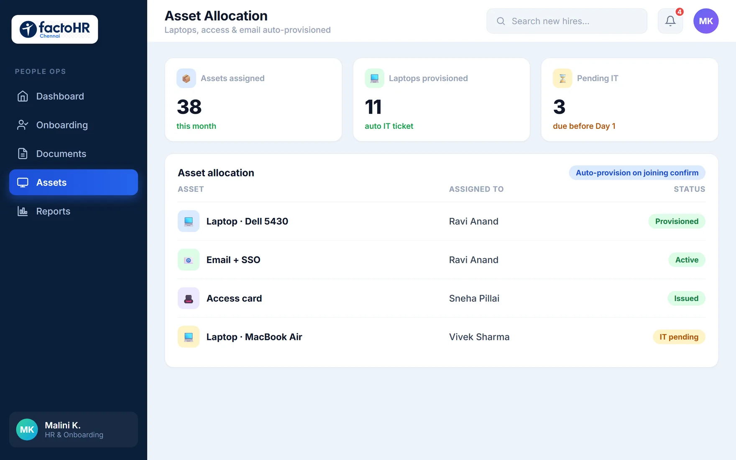Click the Issued status badge
Image resolution: width=736 pixels, height=460 pixels.
coord(686,298)
